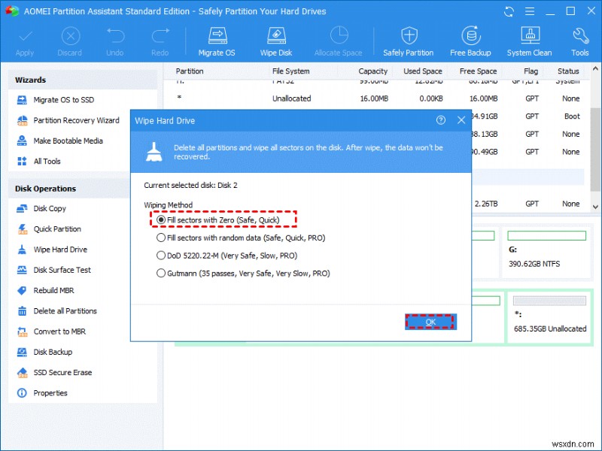
Task: Launch Free Backup from the toolbar
Action: point(470,40)
